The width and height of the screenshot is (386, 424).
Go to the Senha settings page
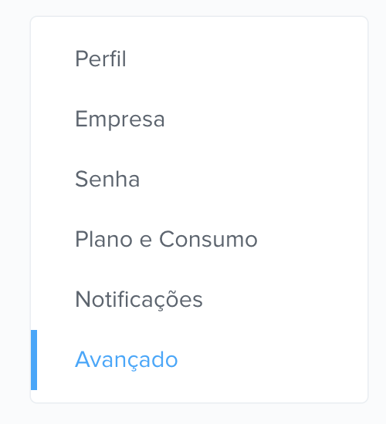pos(107,179)
